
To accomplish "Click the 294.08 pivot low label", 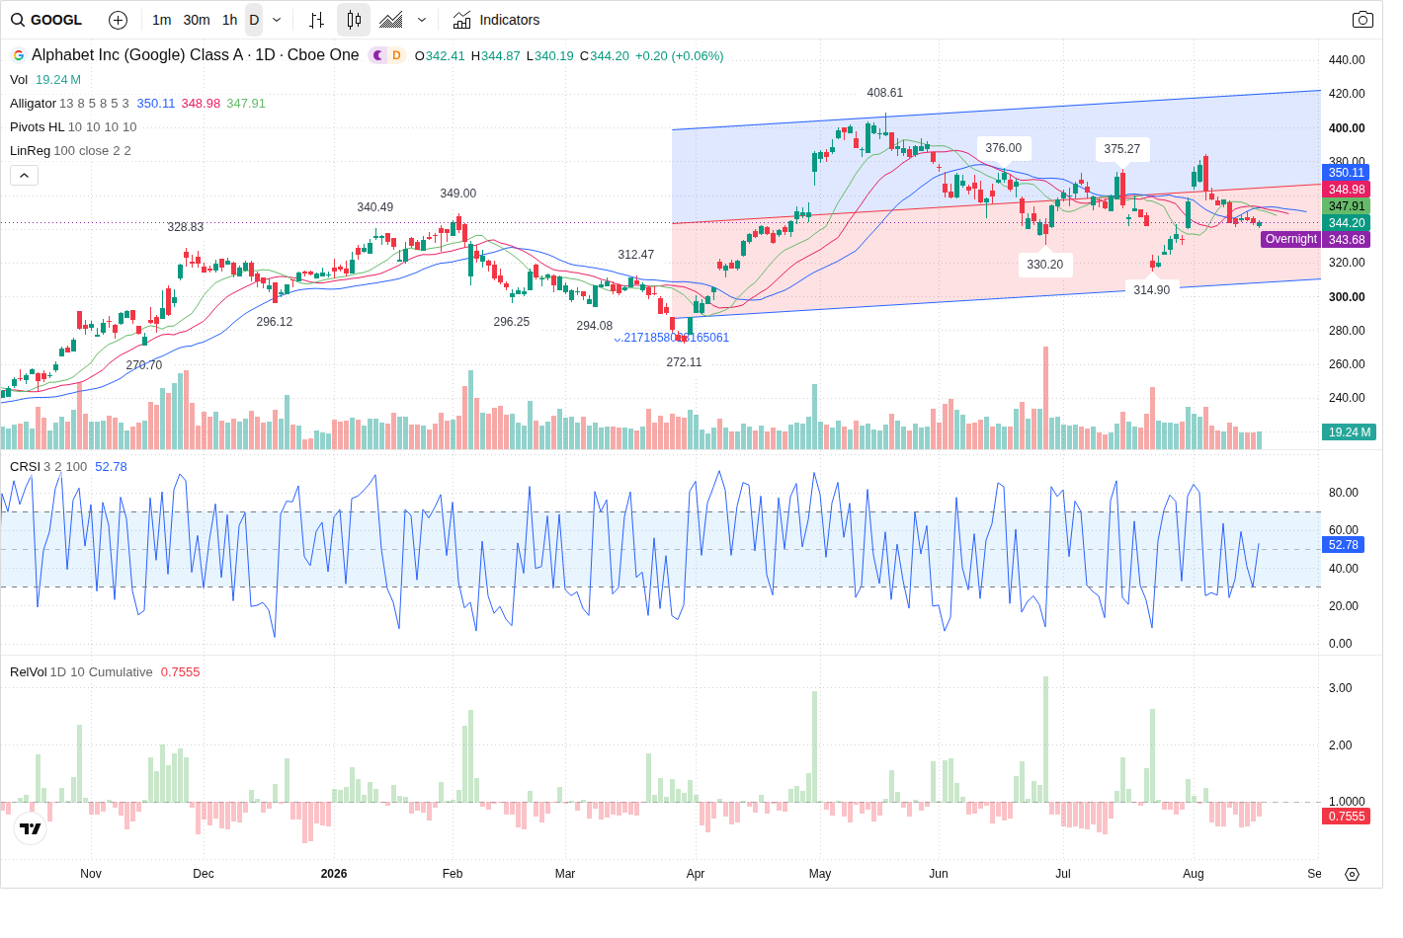I will coord(595,326).
